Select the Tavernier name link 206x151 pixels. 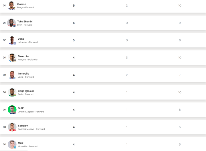[23, 56]
